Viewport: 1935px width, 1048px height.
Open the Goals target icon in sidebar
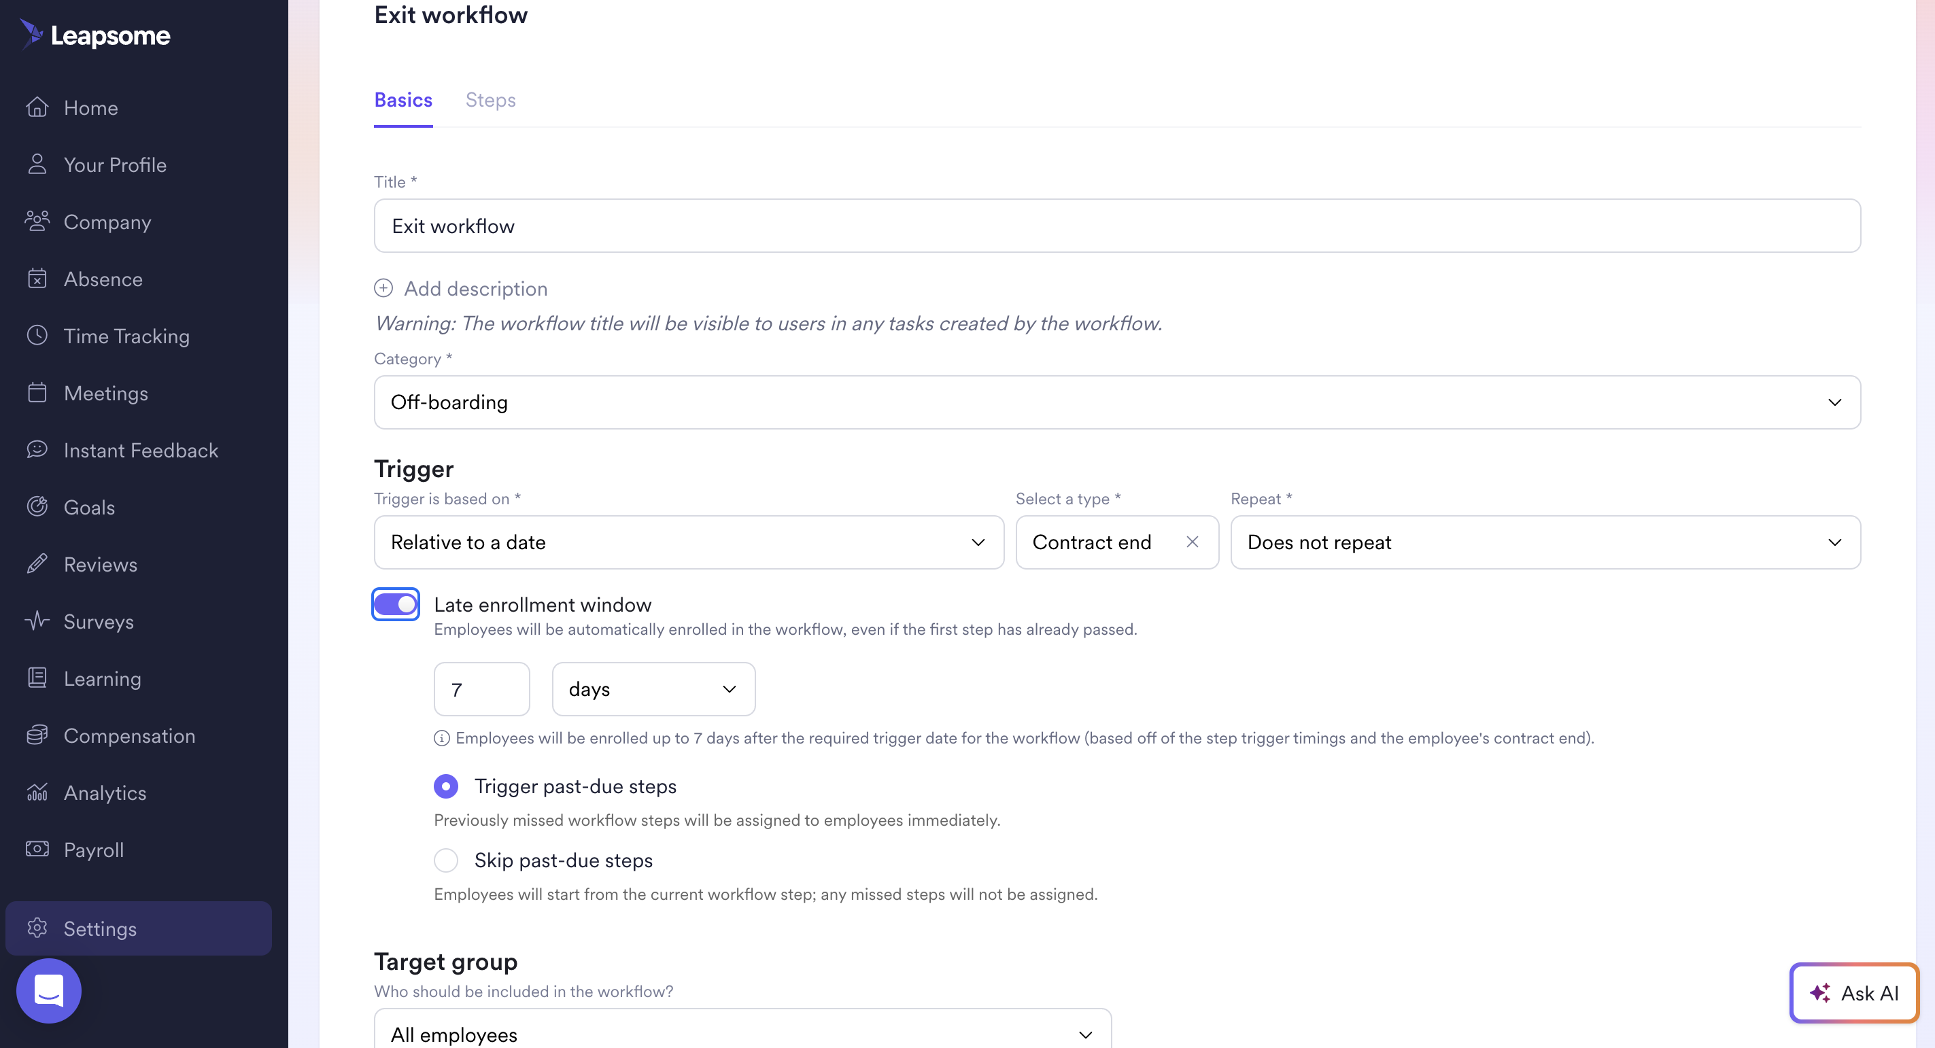pyautogui.click(x=37, y=507)
